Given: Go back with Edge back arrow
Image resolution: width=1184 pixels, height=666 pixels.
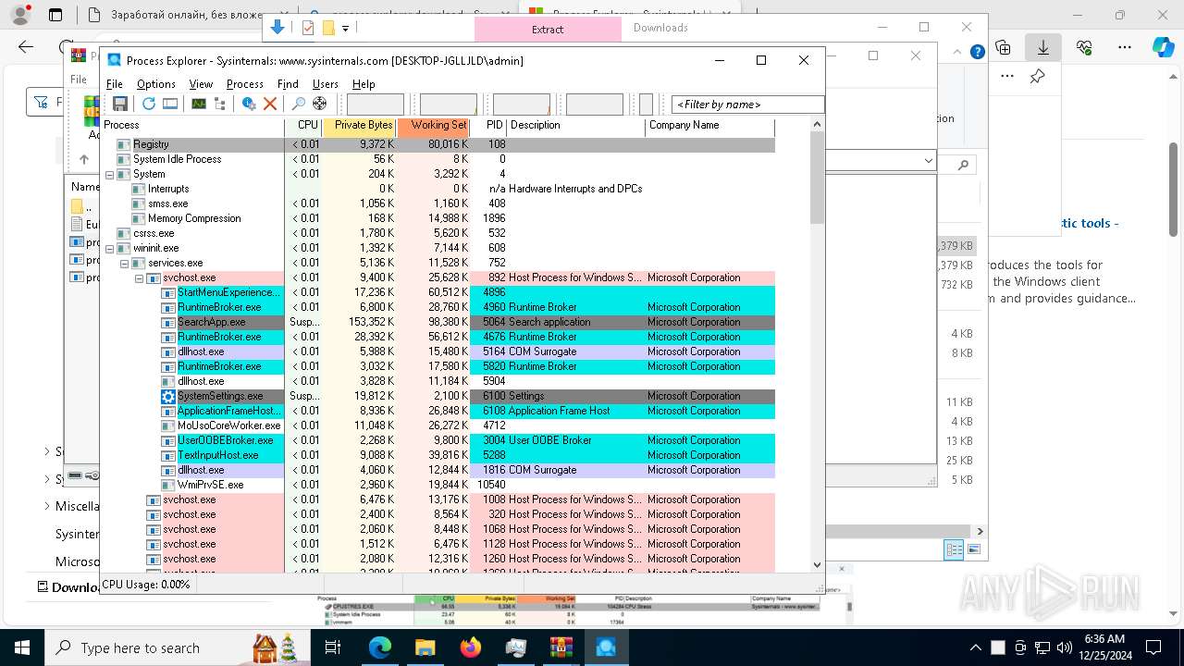Looking at the screenshot, I should click(x=26, y=47).
